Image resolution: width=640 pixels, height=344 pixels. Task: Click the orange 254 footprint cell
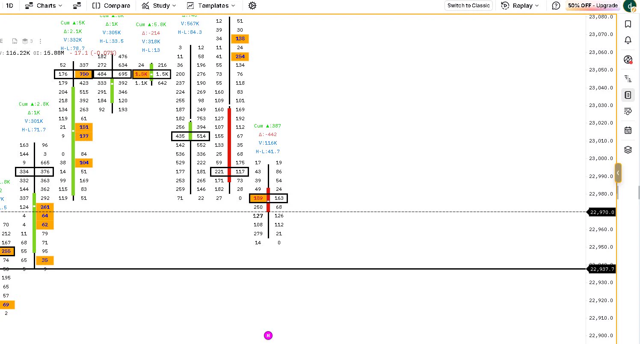pyautogui.click(x=240, y=56)
